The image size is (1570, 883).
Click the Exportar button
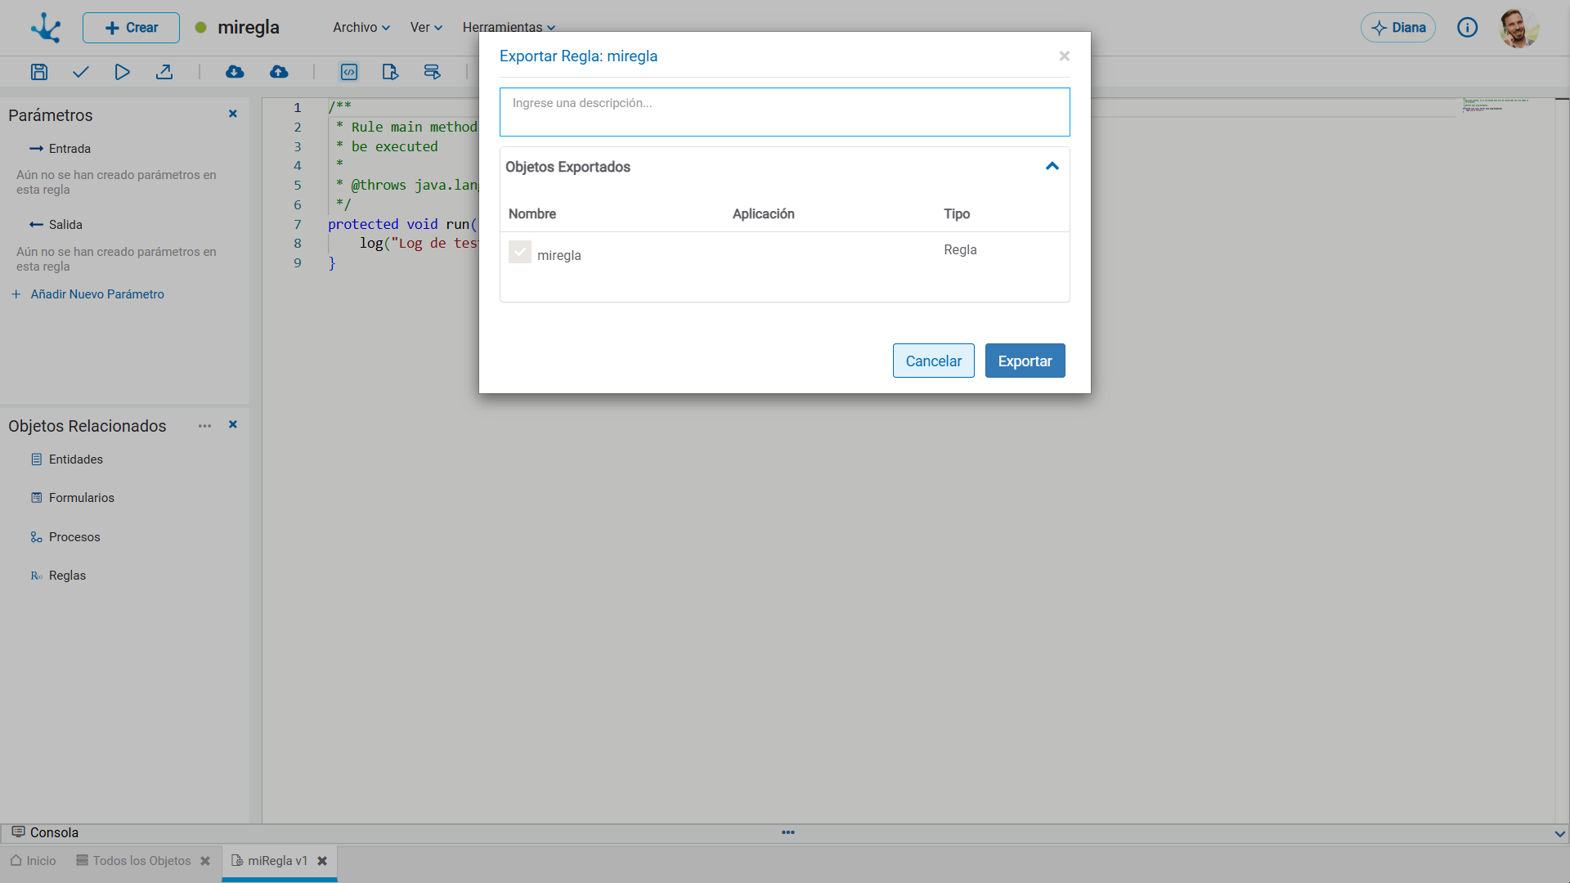point(1025,361)
